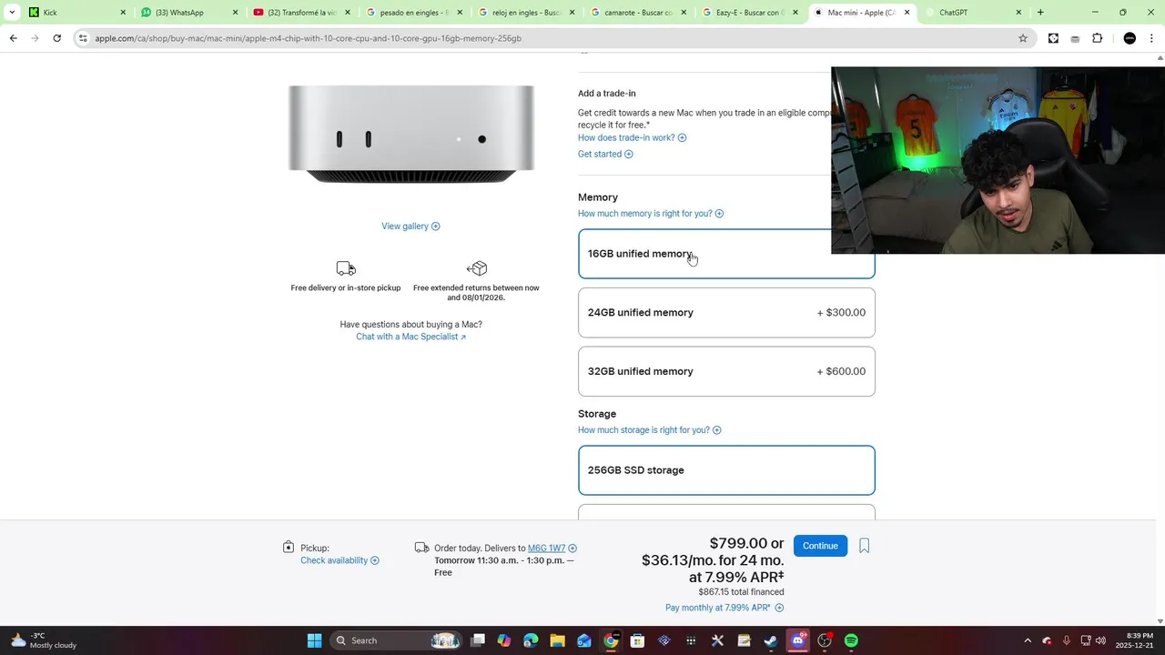This screenshot has width=1165, height=655.
Task: Switch to the Kick tab
Action: pyautogui.click(x=76, y=13)
